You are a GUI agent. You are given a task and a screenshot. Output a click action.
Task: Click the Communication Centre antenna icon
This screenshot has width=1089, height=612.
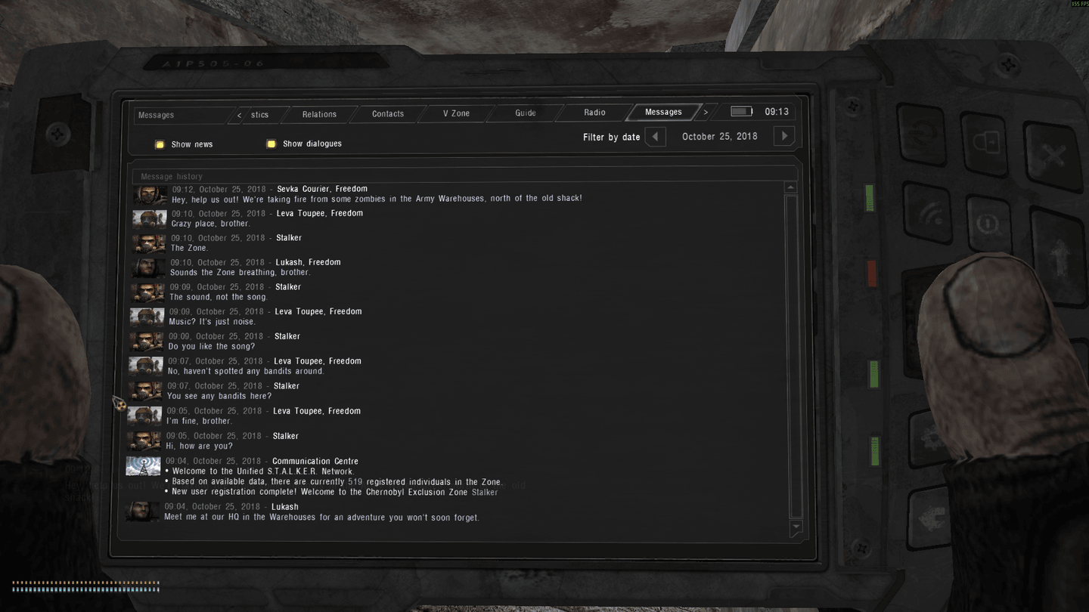tap(143, 466)
